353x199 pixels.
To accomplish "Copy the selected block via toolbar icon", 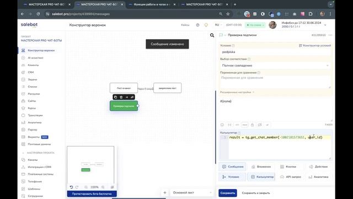I will (x=115, y=97).
